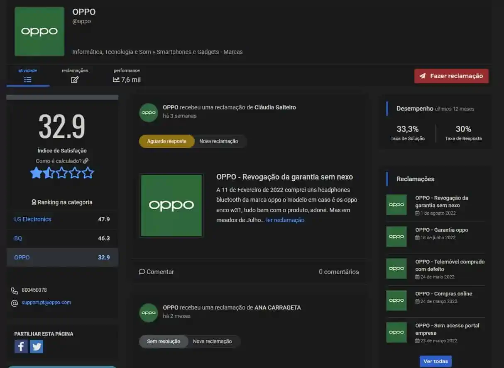The width and height of the screenshot is (504, 368).
Task: Click the link icon beside 'Como é calculado?'
Action: (86, 161)
